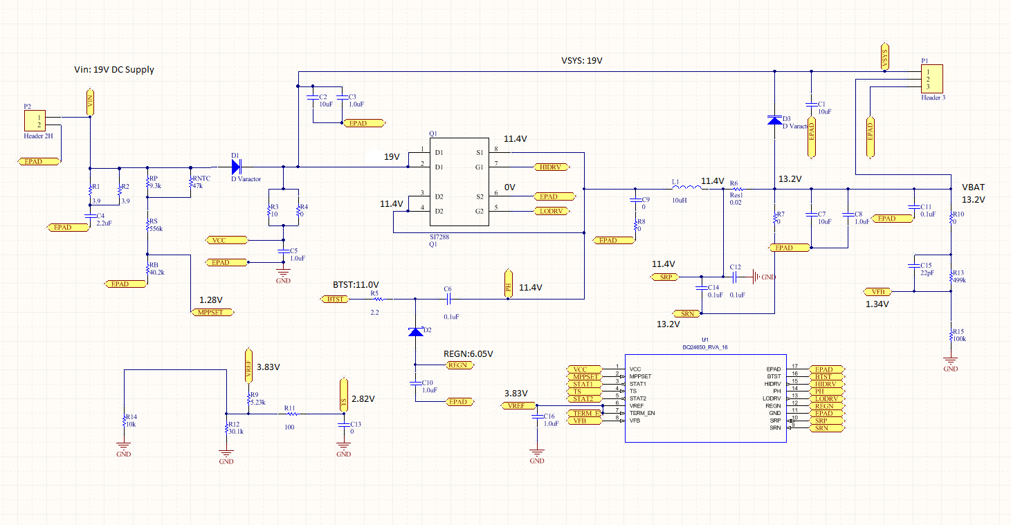Click resistor RS 556k
This screenshot has height=525, width=1011.
[x=147, y=226]
